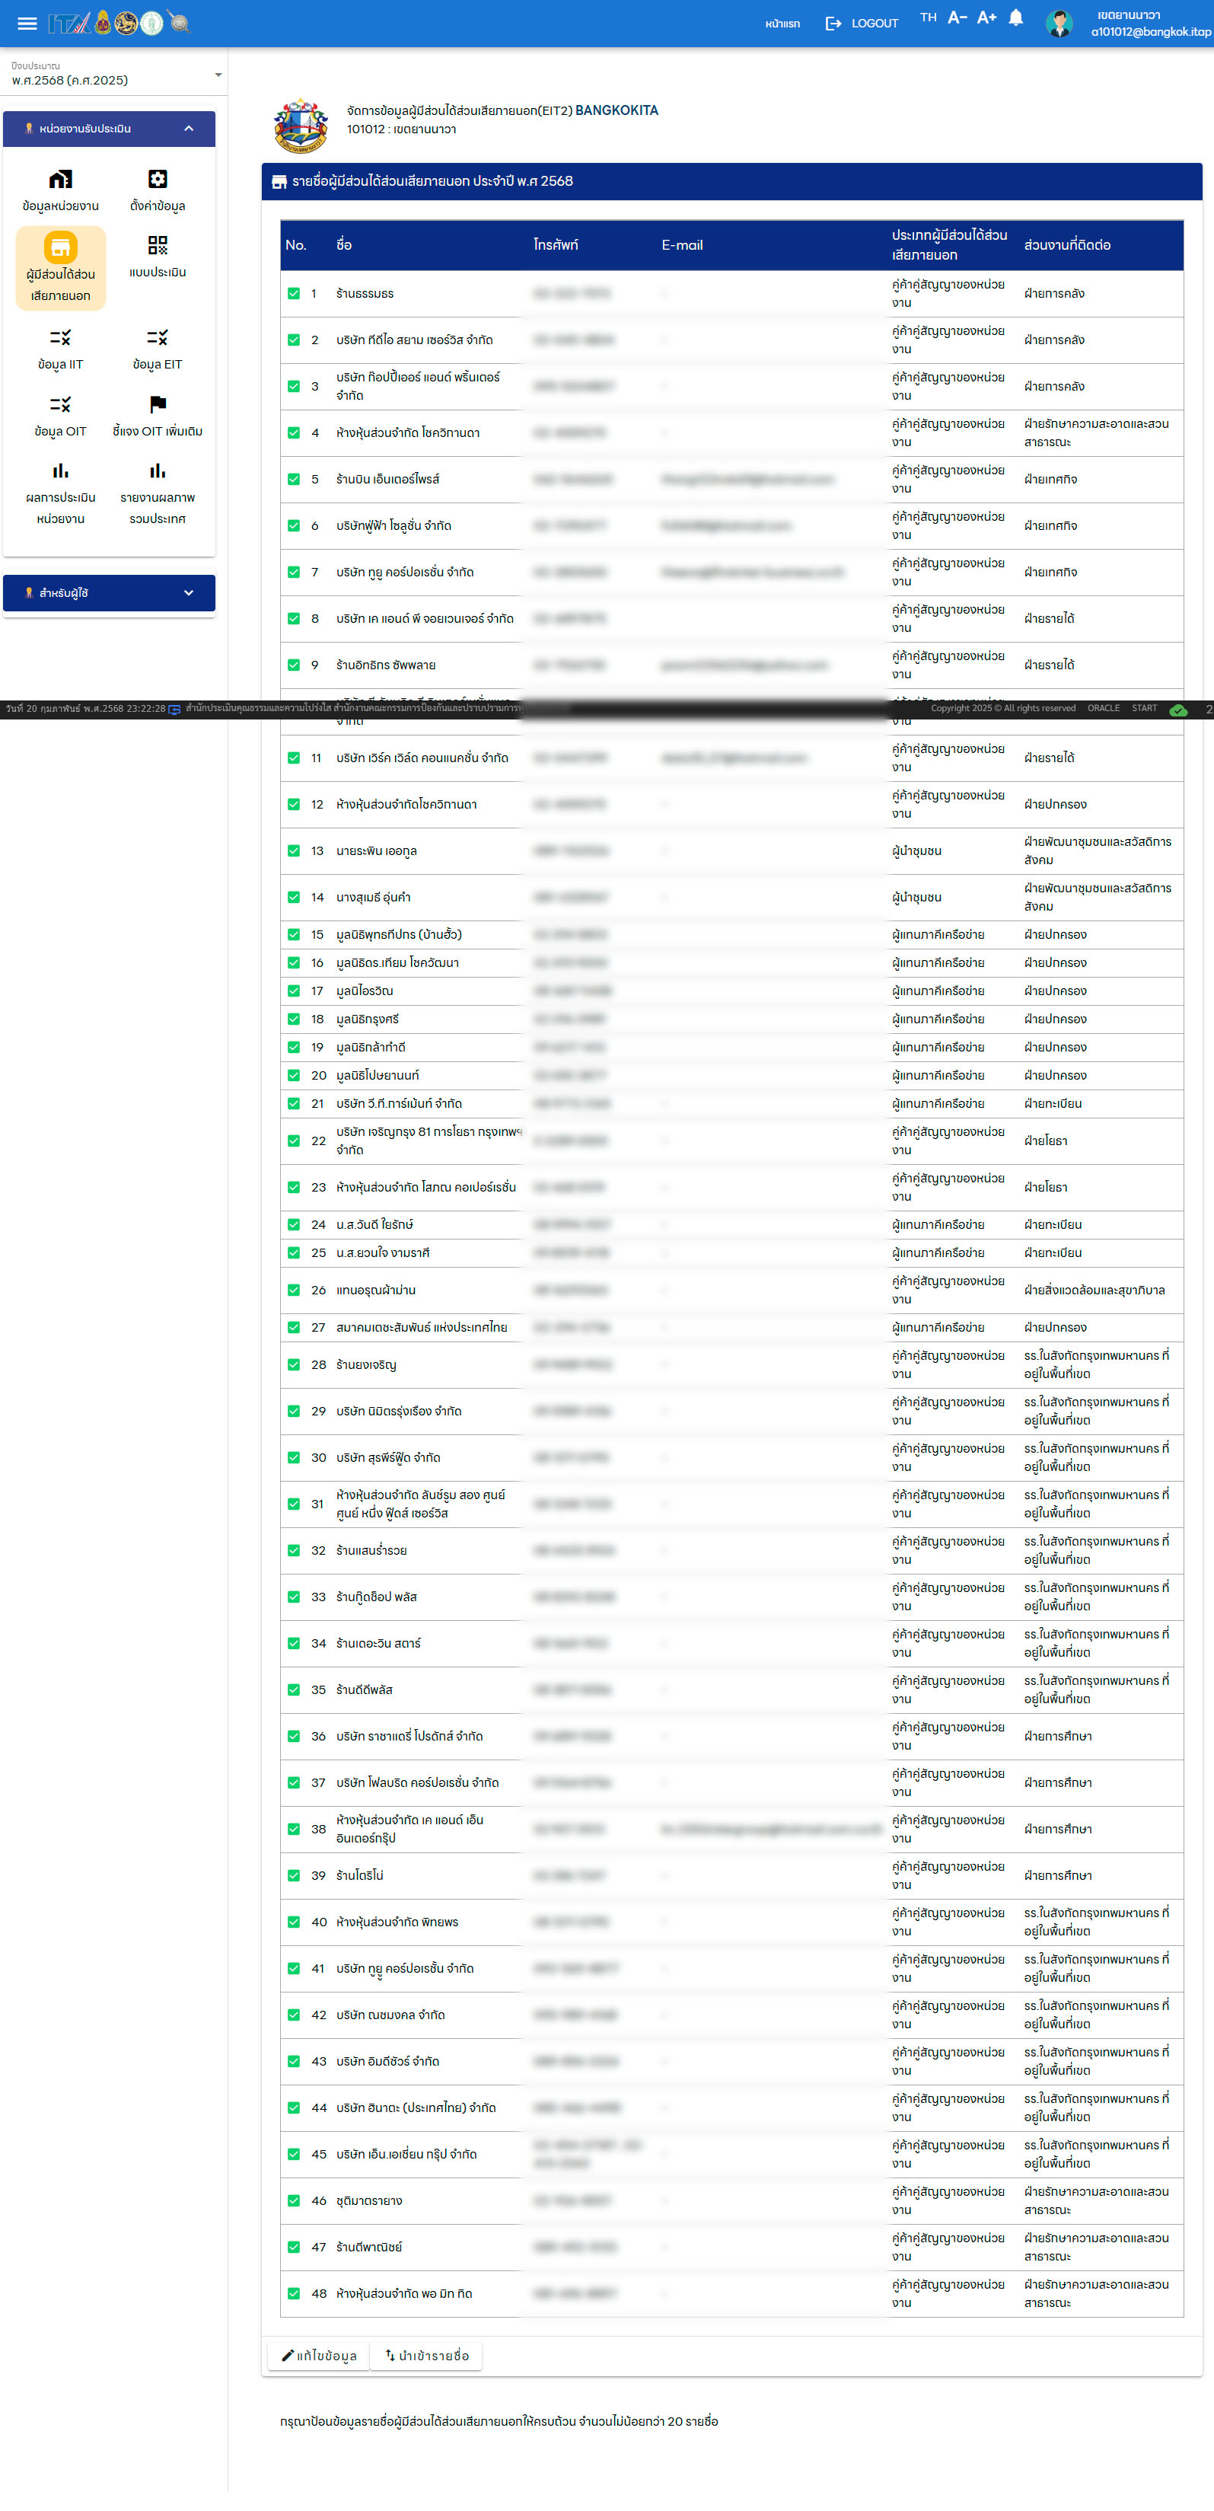Click the notification bell icon
Screen dimensions: 1214x2511
[x=1015, y=18]
